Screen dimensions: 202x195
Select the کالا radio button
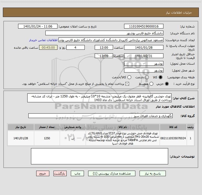(x=161, y=77)
